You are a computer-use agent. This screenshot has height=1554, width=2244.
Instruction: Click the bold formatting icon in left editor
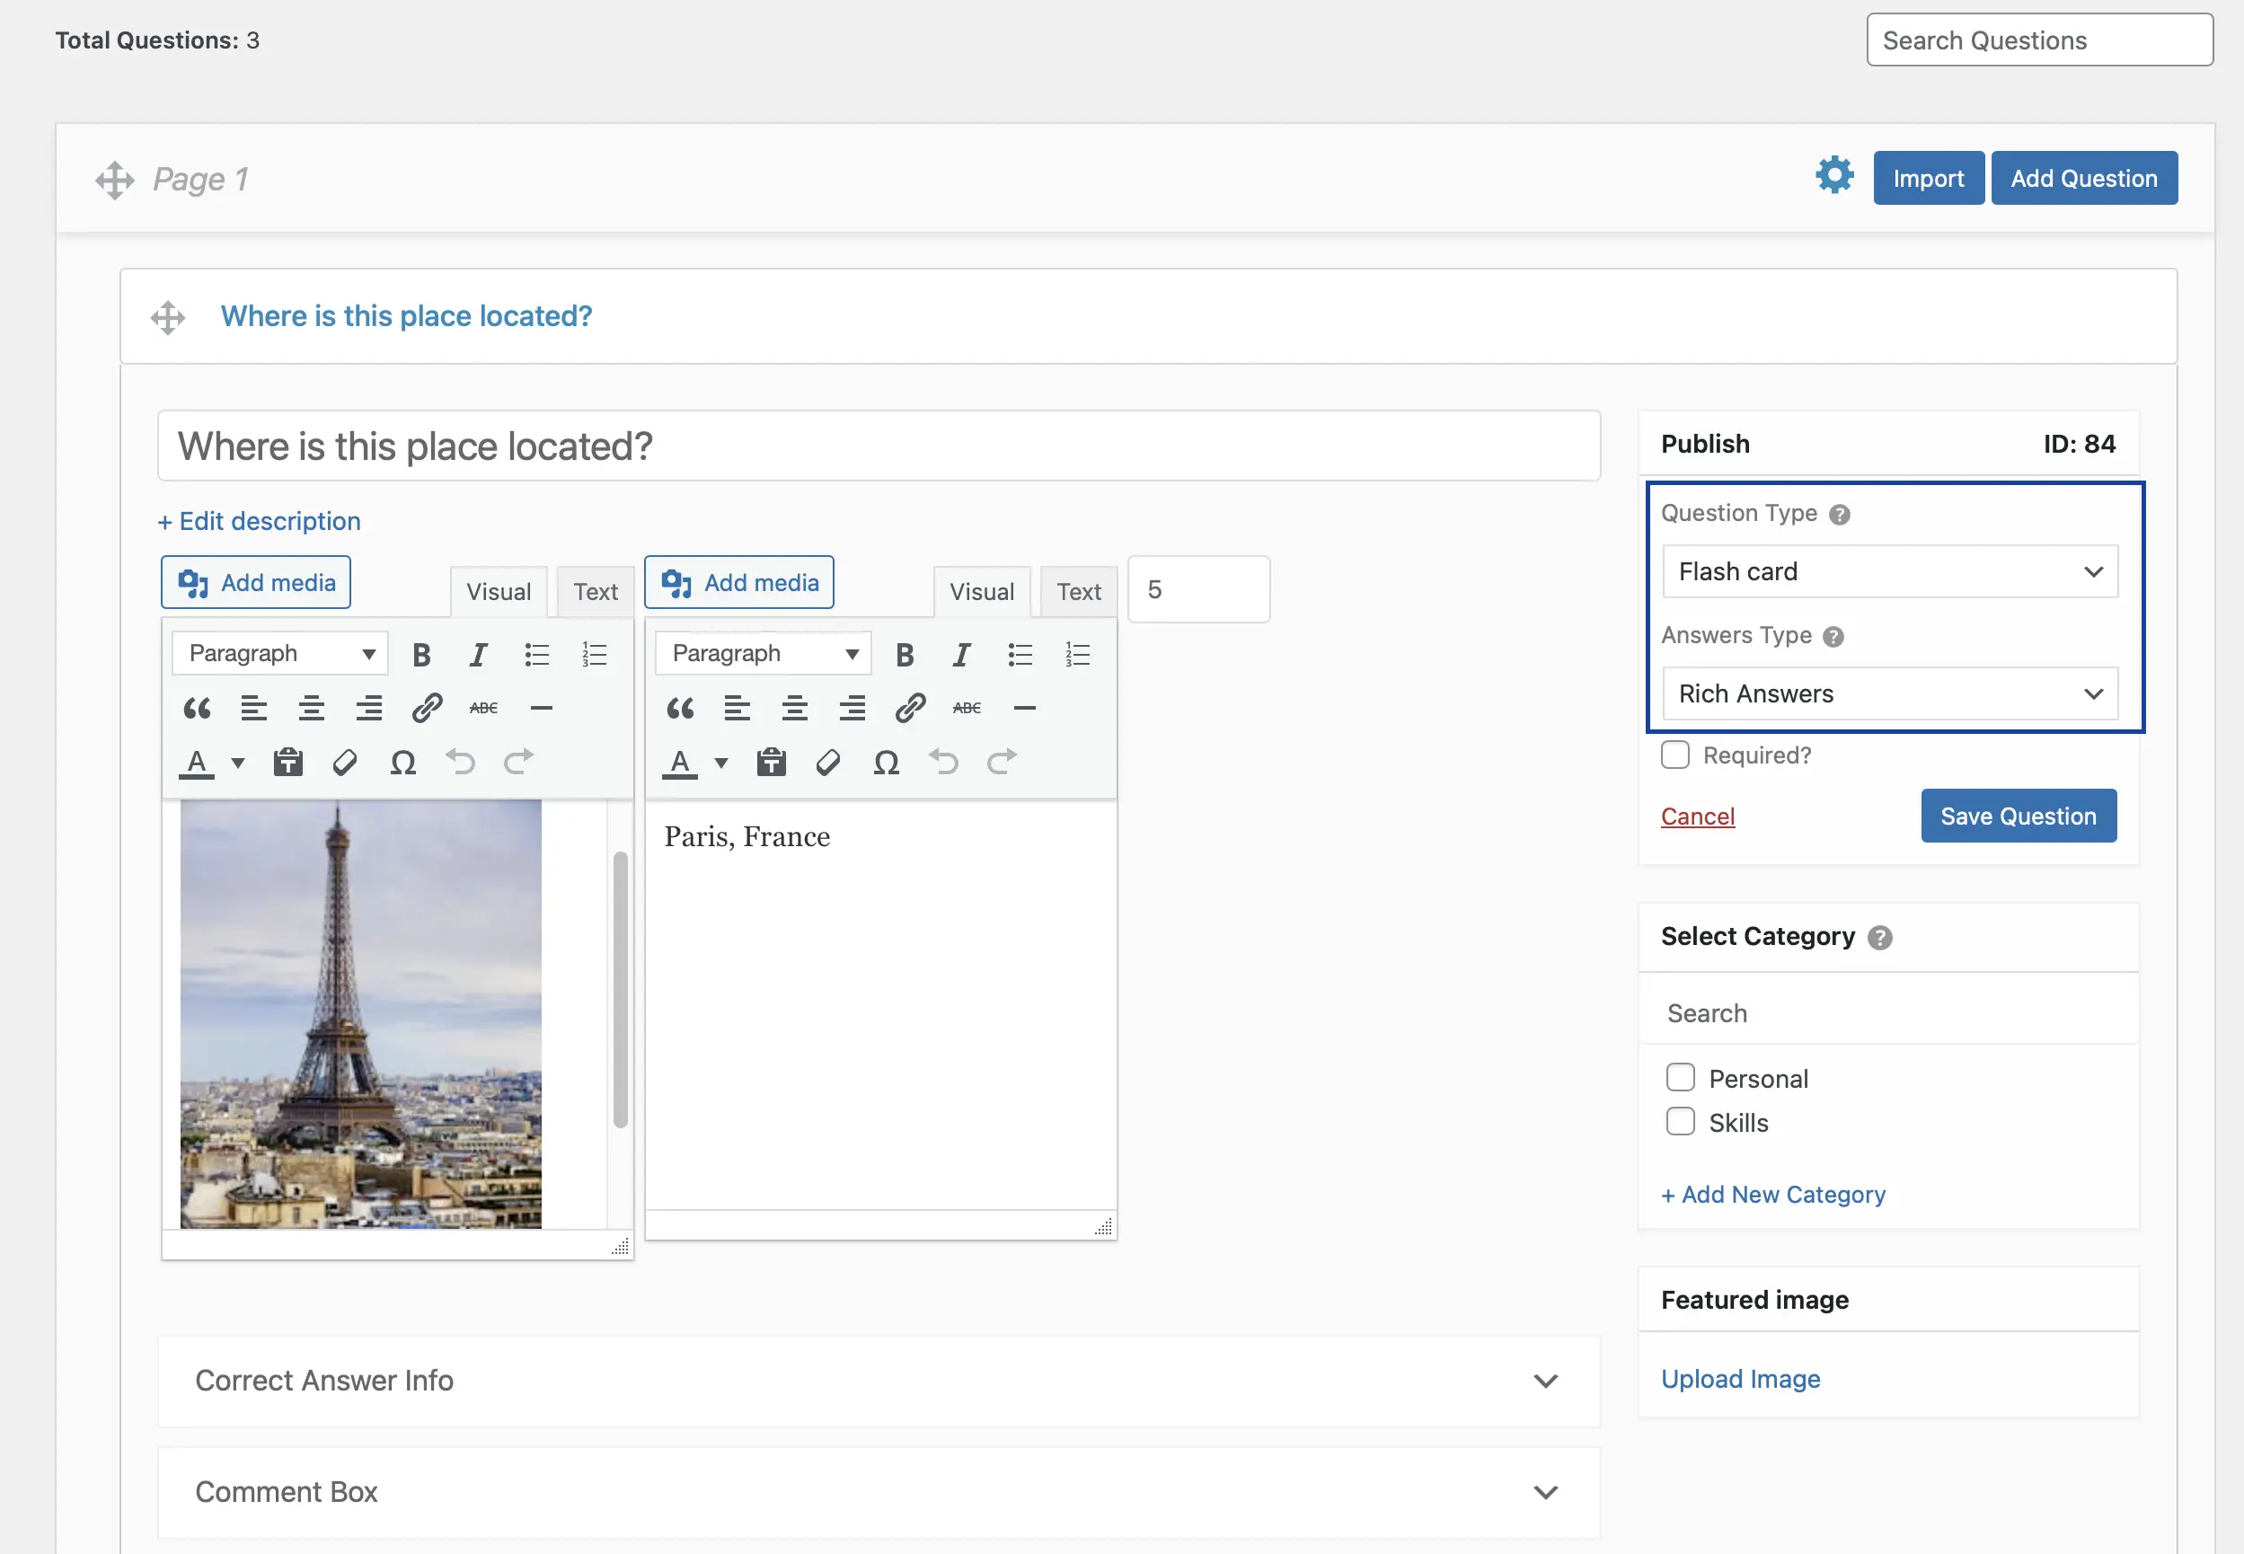tap(421, 651)
